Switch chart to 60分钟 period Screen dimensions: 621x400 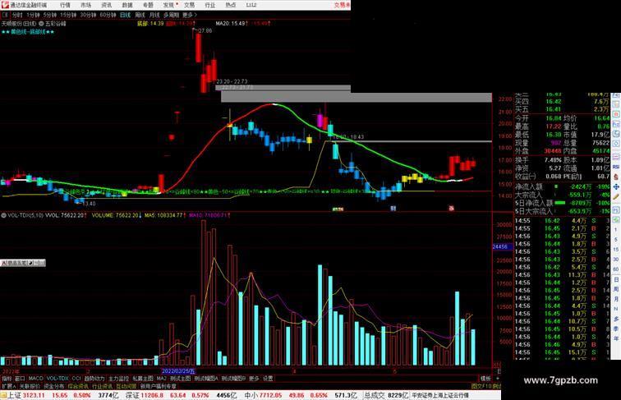click(x=108, y=15)
